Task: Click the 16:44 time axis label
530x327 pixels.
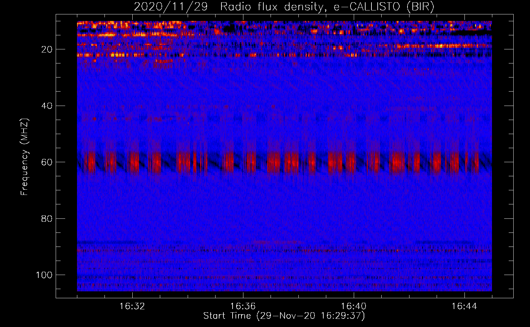Action: [x=464, y=306]
